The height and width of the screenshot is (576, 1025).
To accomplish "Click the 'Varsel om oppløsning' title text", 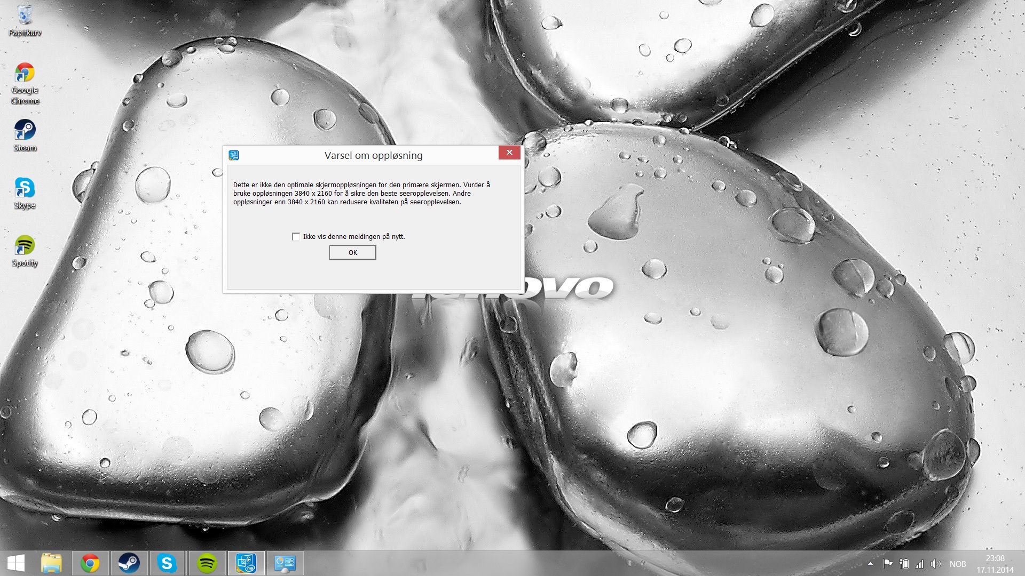I will tap(373, 155).
